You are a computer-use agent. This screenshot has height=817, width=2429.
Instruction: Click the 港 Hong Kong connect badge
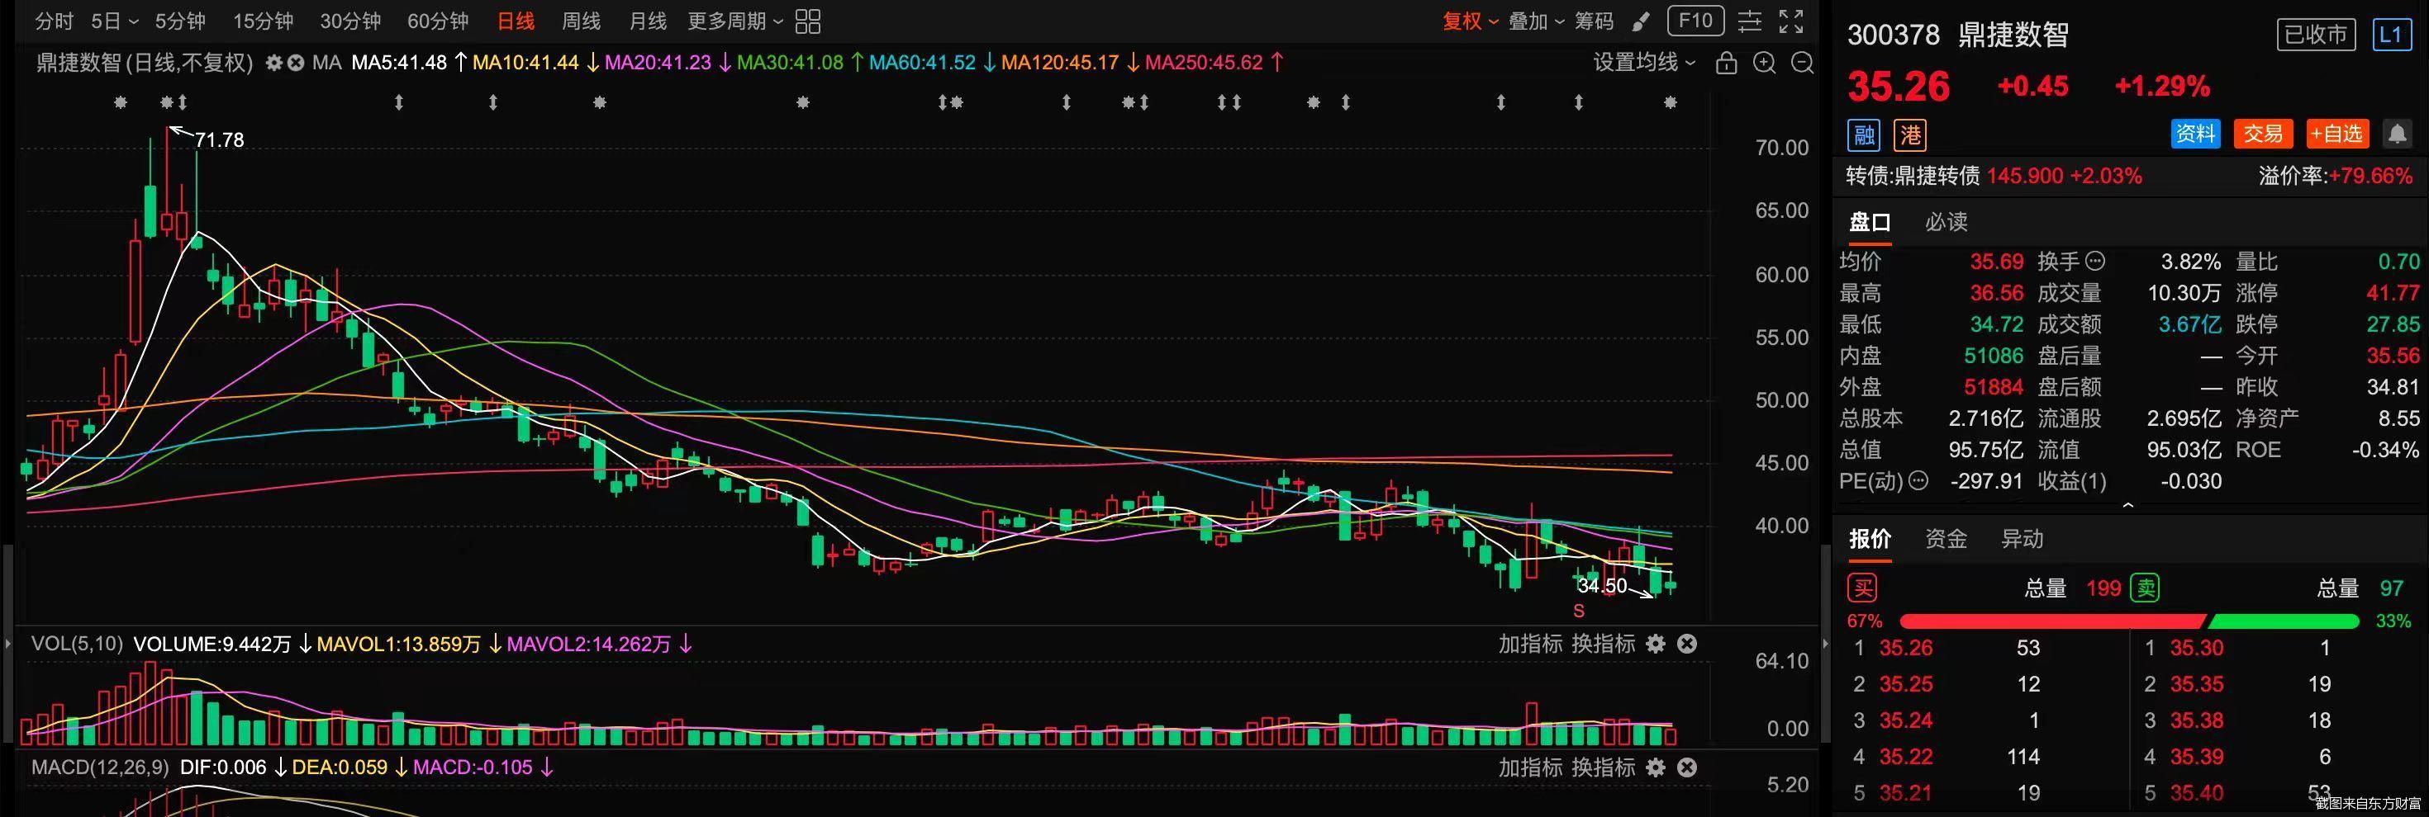tap(1910, 135)
